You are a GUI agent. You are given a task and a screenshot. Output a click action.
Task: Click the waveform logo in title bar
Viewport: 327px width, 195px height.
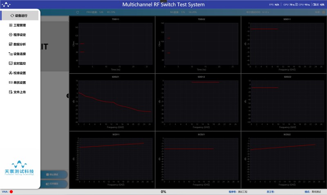[x=7, y=4]
